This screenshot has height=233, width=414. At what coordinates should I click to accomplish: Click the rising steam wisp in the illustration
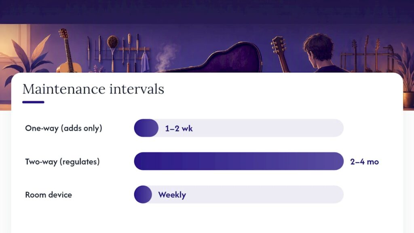click(165, 57)
